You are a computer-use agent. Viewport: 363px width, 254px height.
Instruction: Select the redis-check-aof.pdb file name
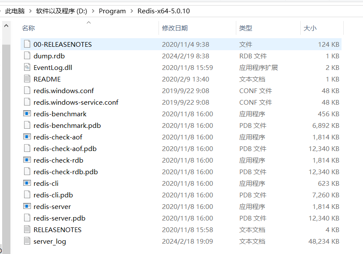65,148
